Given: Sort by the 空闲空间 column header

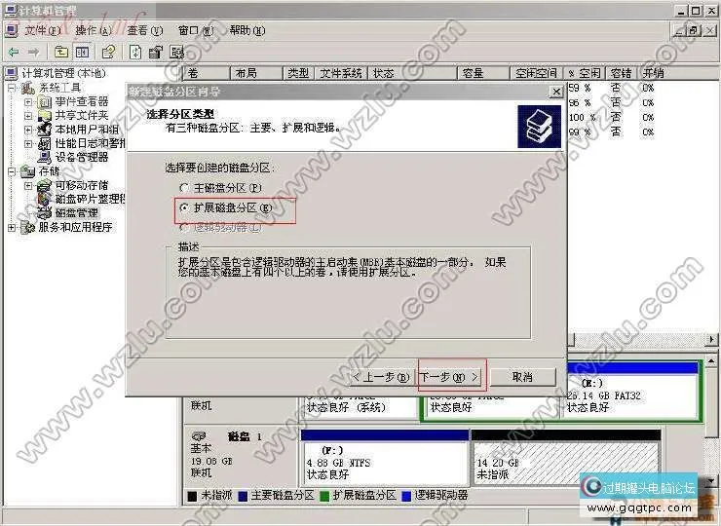Looking at the screenshot, I should point(537,73).
